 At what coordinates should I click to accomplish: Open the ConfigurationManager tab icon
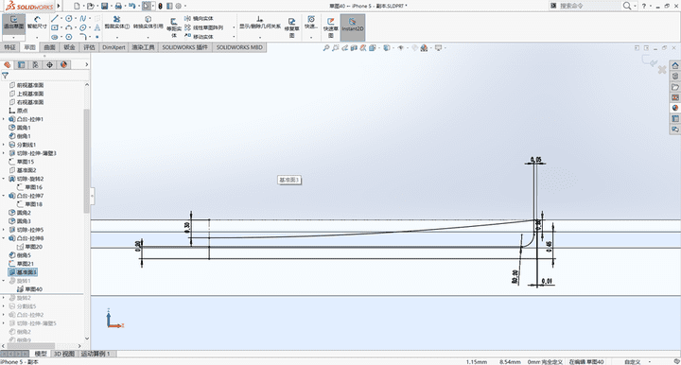pyautogui.click(x=36, y=64)
